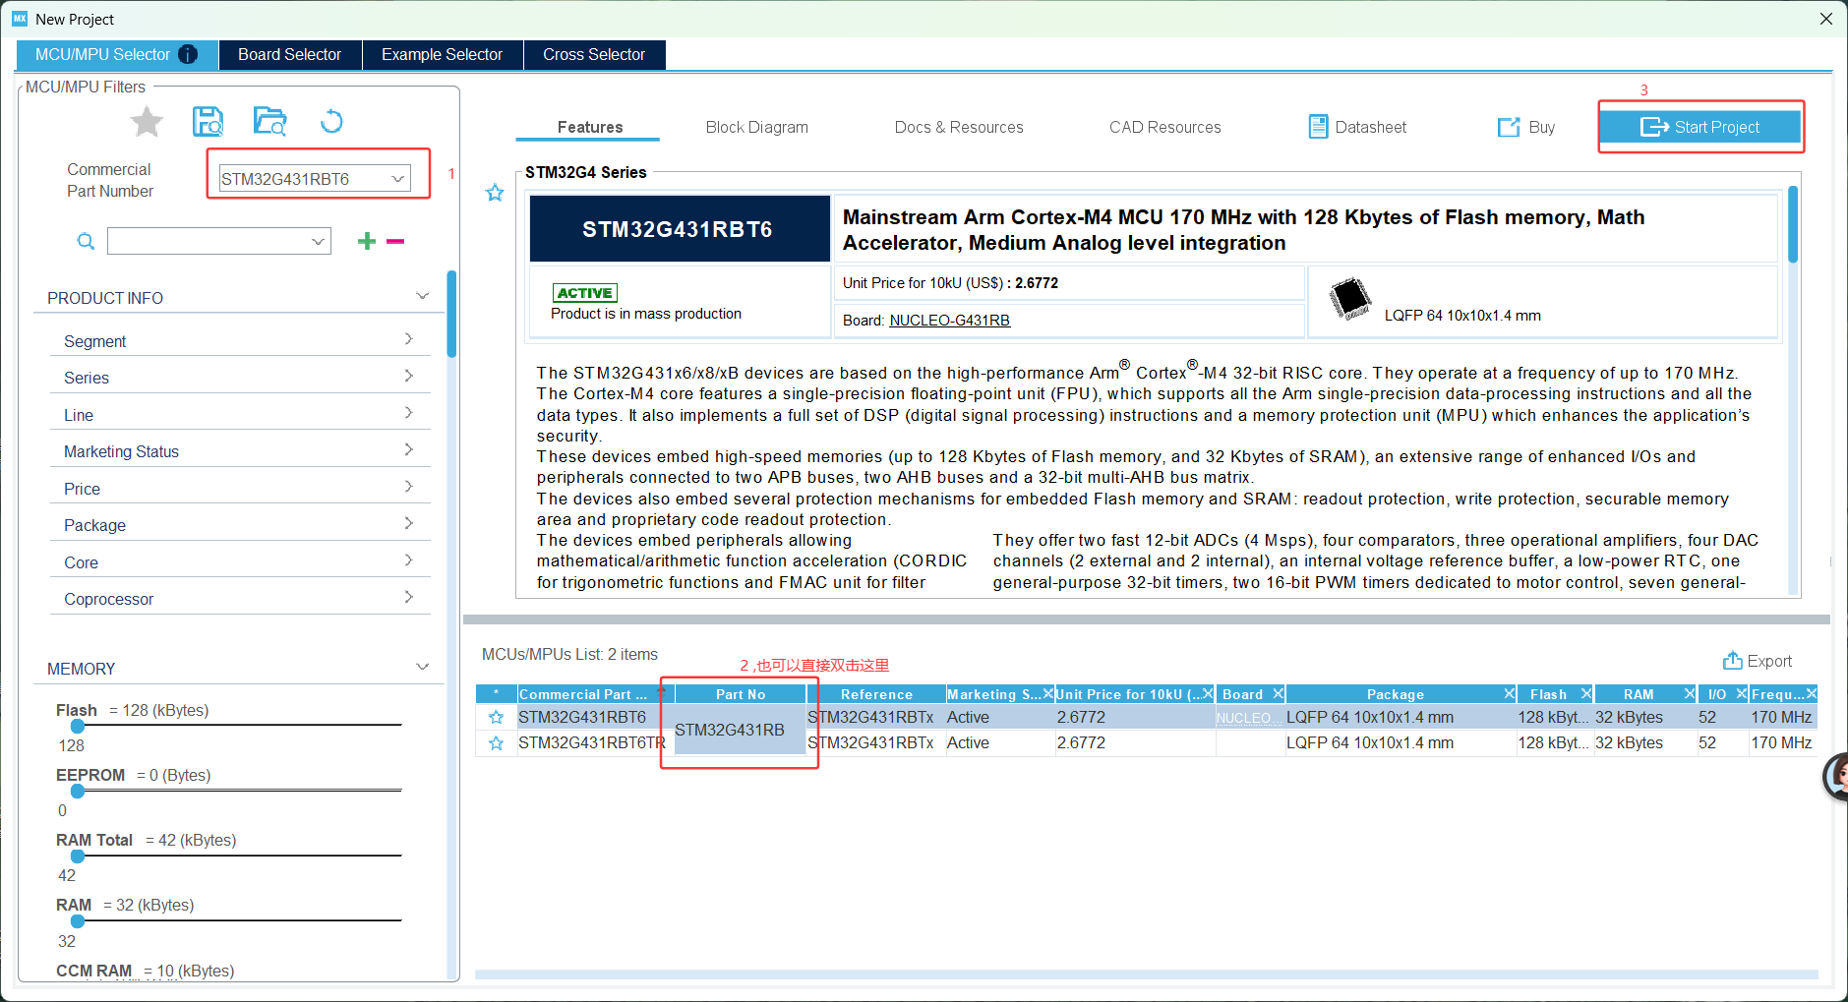
Task: Click the EEPROM slider handle
Action: tap(78, 791)
